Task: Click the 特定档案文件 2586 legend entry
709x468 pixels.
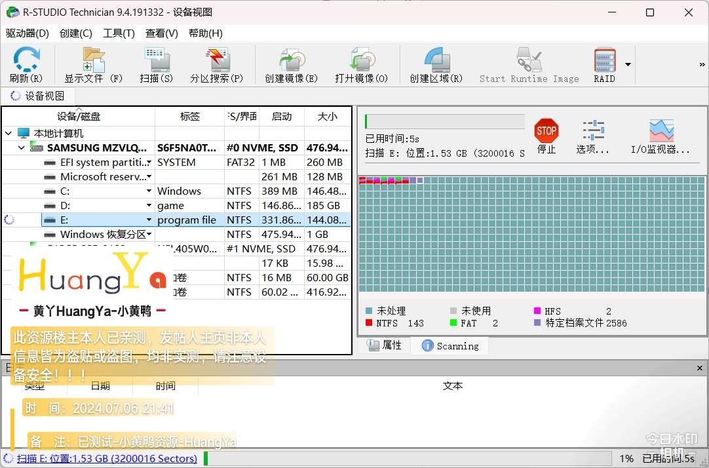Action: coord(581,323)
